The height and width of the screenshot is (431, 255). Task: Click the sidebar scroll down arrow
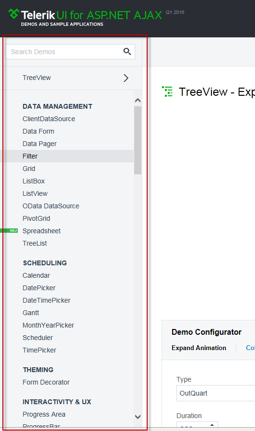click(x=138, y=417)
